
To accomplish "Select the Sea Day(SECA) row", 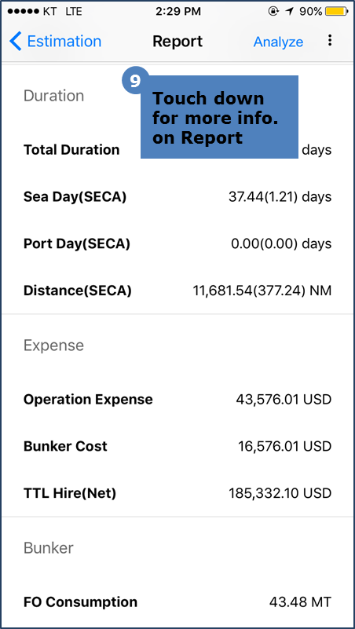I will [x=177, y=197].
